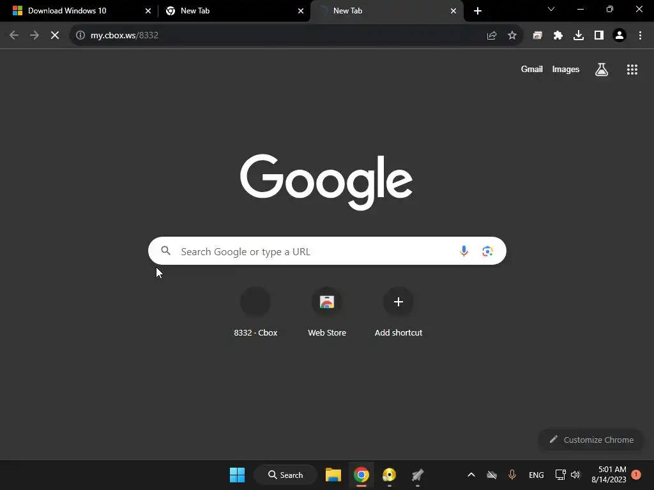
Task: Open Web Store shortcut
Action: (327, 311)
